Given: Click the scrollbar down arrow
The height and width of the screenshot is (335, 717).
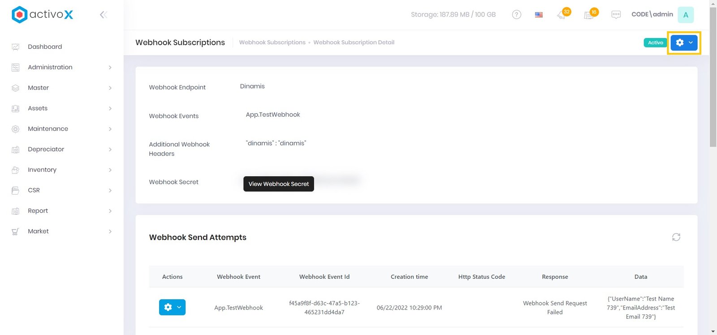Looking at the screenshot, I should pos(713,331).
